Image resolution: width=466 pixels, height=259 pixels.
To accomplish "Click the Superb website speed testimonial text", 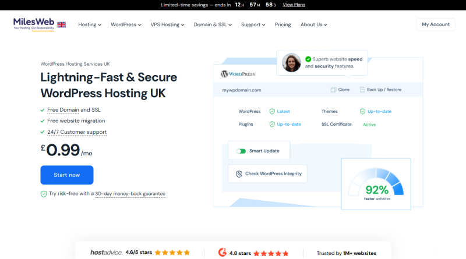I will [x=334, y=63].
